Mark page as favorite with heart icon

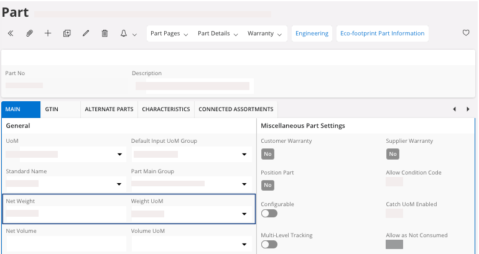[466, 34]
